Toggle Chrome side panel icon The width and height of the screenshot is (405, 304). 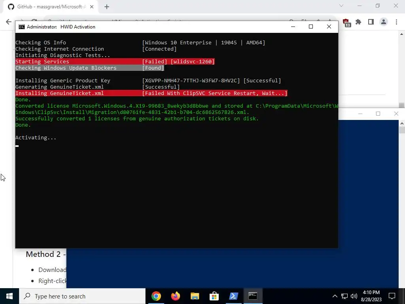tap(371, 22)
